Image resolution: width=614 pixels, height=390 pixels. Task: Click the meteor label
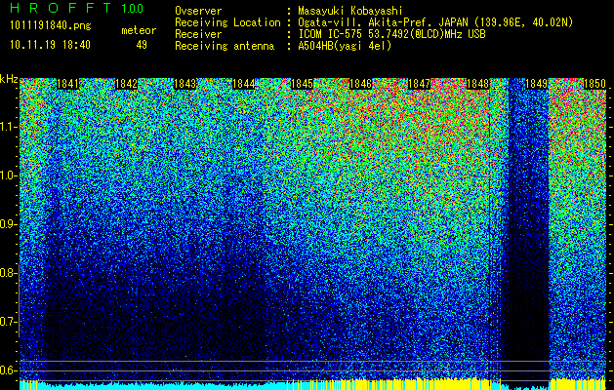[139, 30]
